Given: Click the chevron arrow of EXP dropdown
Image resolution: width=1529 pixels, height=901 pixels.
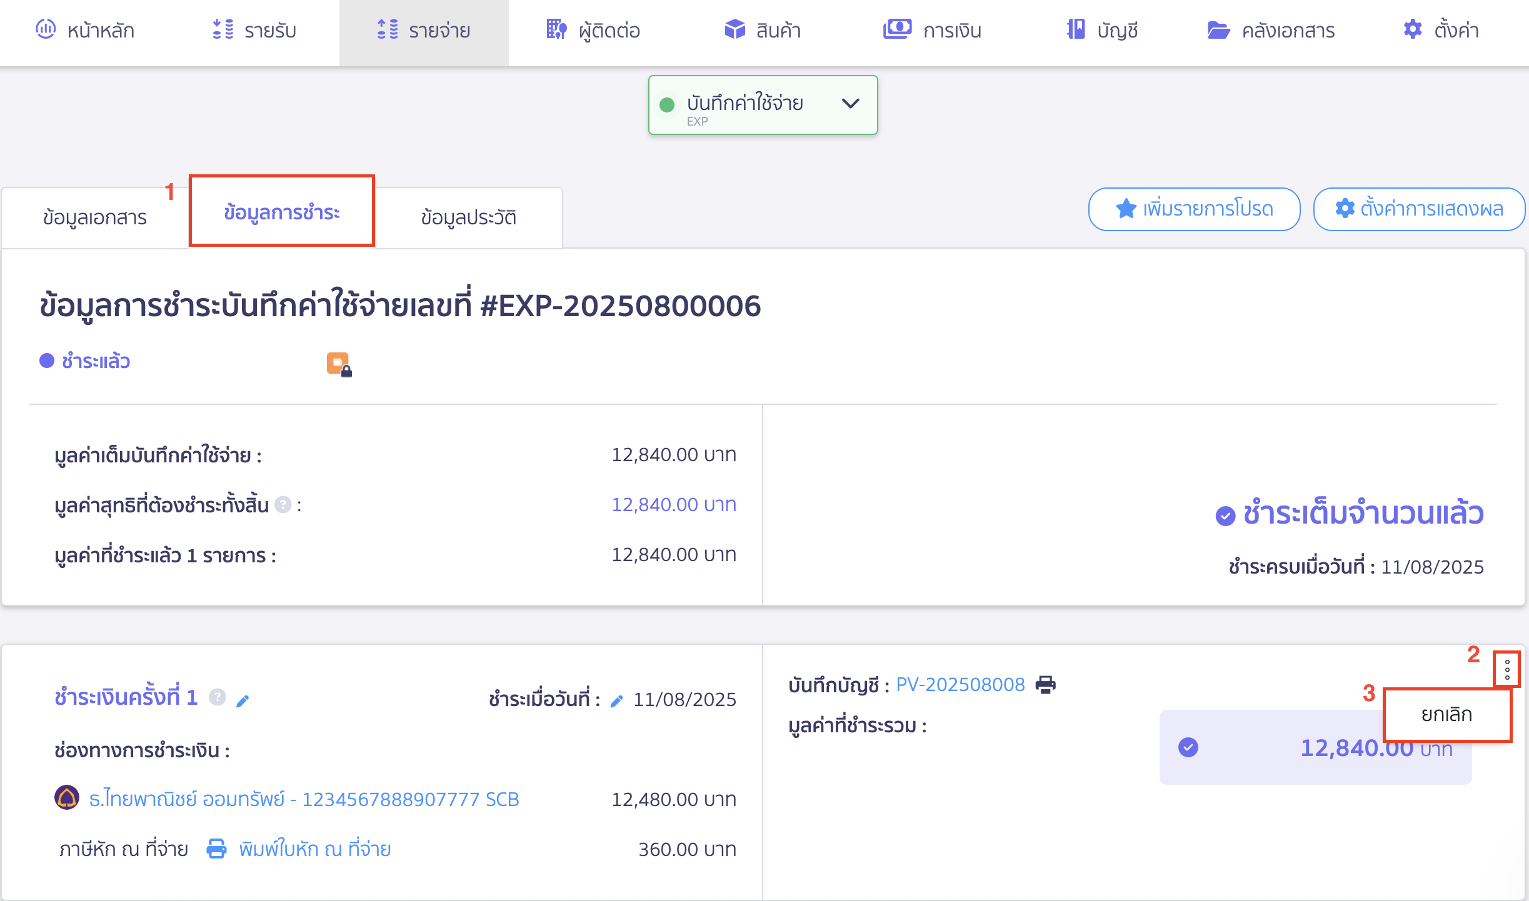Looking at the screenshot, I should 851,104.
